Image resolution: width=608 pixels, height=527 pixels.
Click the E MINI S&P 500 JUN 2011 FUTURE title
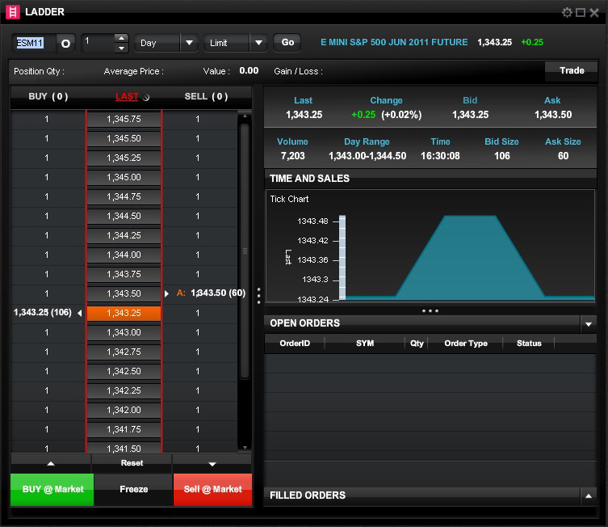click(x=394, y=42)
